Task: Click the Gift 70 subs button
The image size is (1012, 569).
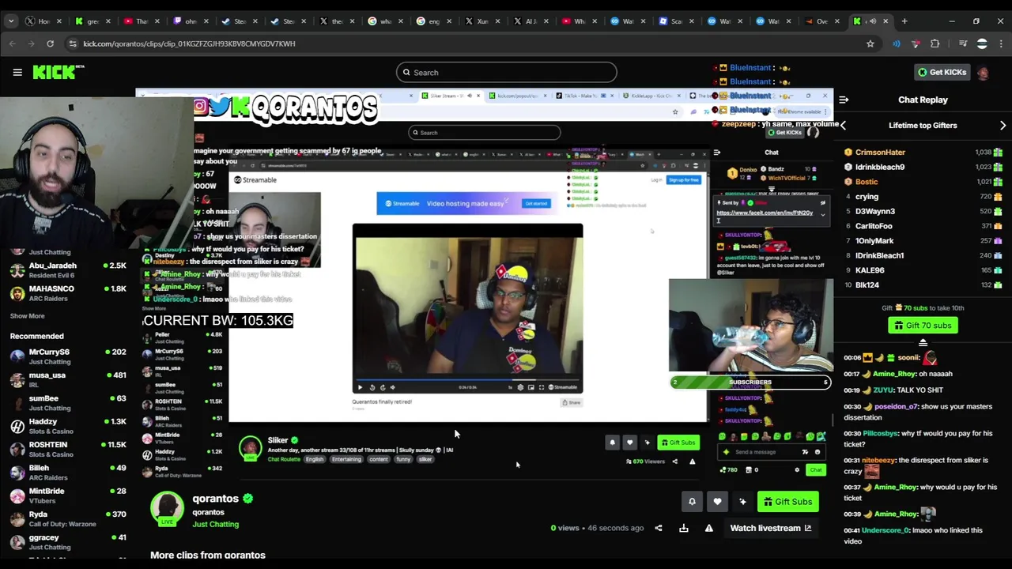Action: 923,326
